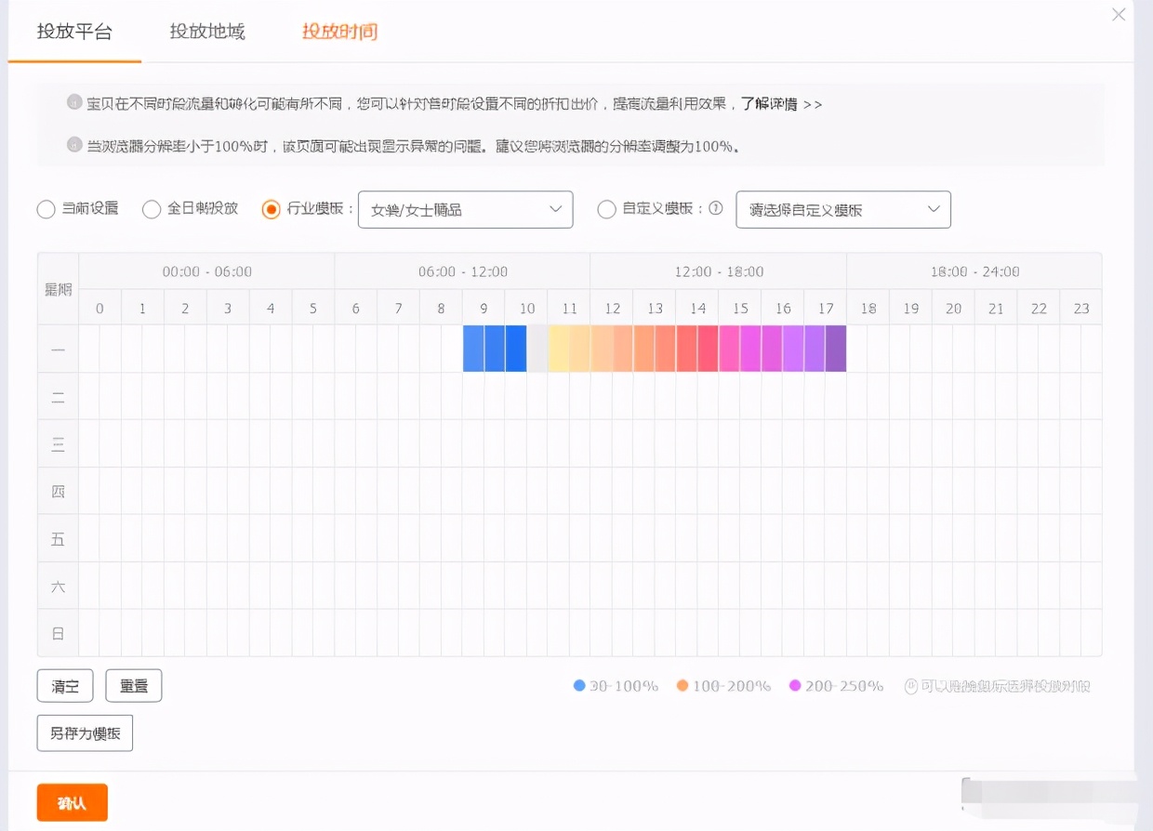Open the 女装/女士精品 industry template dropdown
The image size is (1153, 831).
coord(465,209)
